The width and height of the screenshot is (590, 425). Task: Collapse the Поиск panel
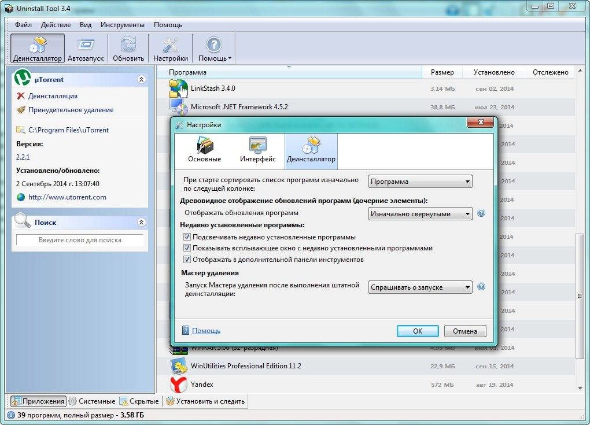[x=142, y=222]
